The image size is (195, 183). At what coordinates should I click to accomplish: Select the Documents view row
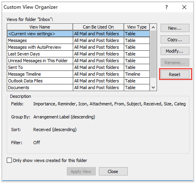[78, 88]
